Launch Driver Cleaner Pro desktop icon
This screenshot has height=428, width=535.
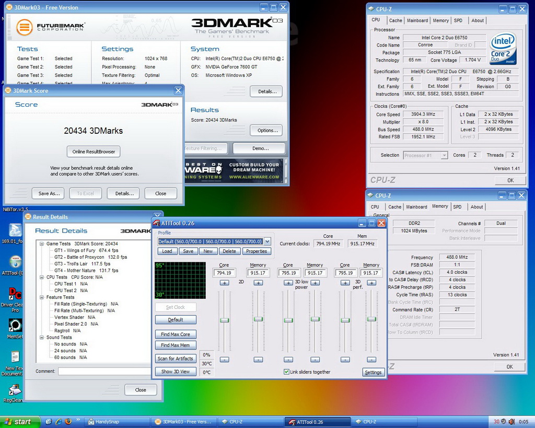15,294
